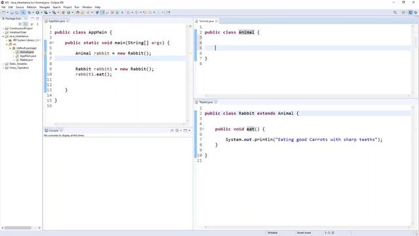Screen dimensions: 419x236
Task: Open the dropdown arrow next to New file icon
Action: pyautogui.click(x=7, y=12)
